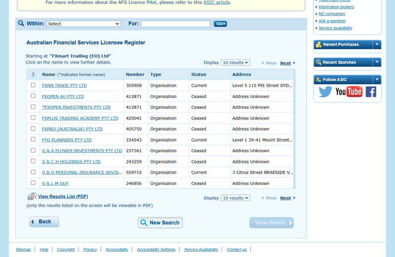
Task: Click number cell 305908
Action: click(134, 85)
